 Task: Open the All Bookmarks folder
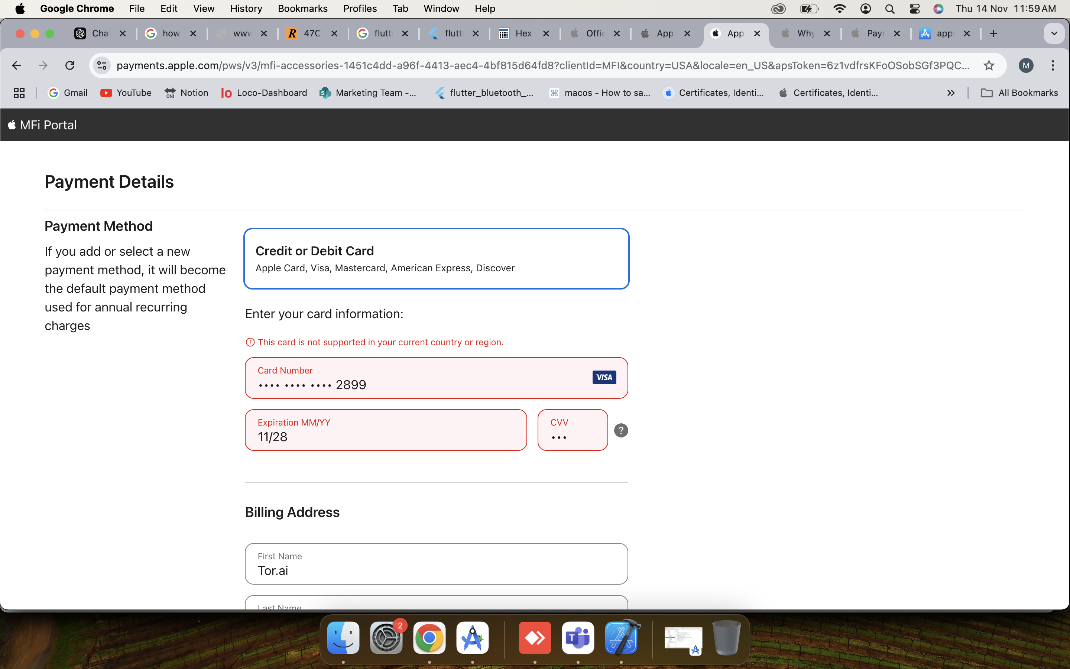pos(1019,93)
